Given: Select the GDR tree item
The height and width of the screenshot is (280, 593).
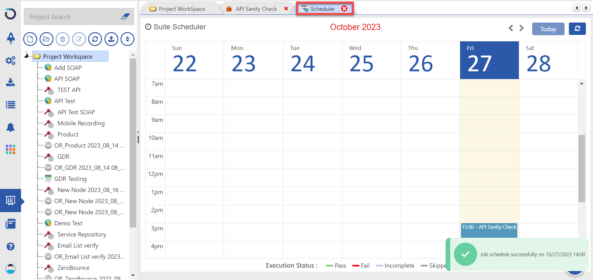Looking at the screenshot, I should click(x=63, y=157).
